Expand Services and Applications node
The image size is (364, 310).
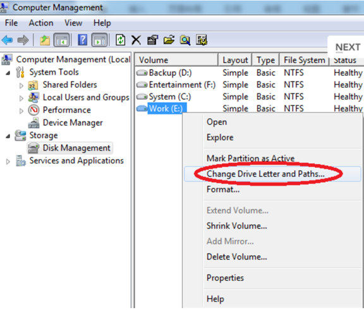[x=8, y=162]
